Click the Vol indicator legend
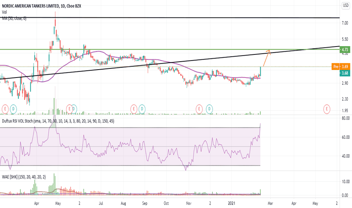The image size is (352, 208). point(4,12)
